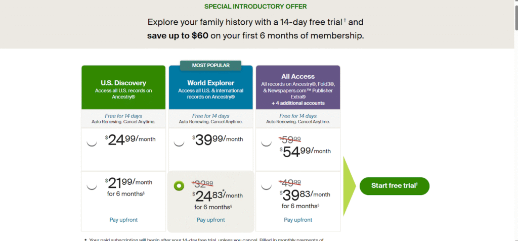
Task: Click the green arrow beside Start free trial
Action: click(350, 185)
